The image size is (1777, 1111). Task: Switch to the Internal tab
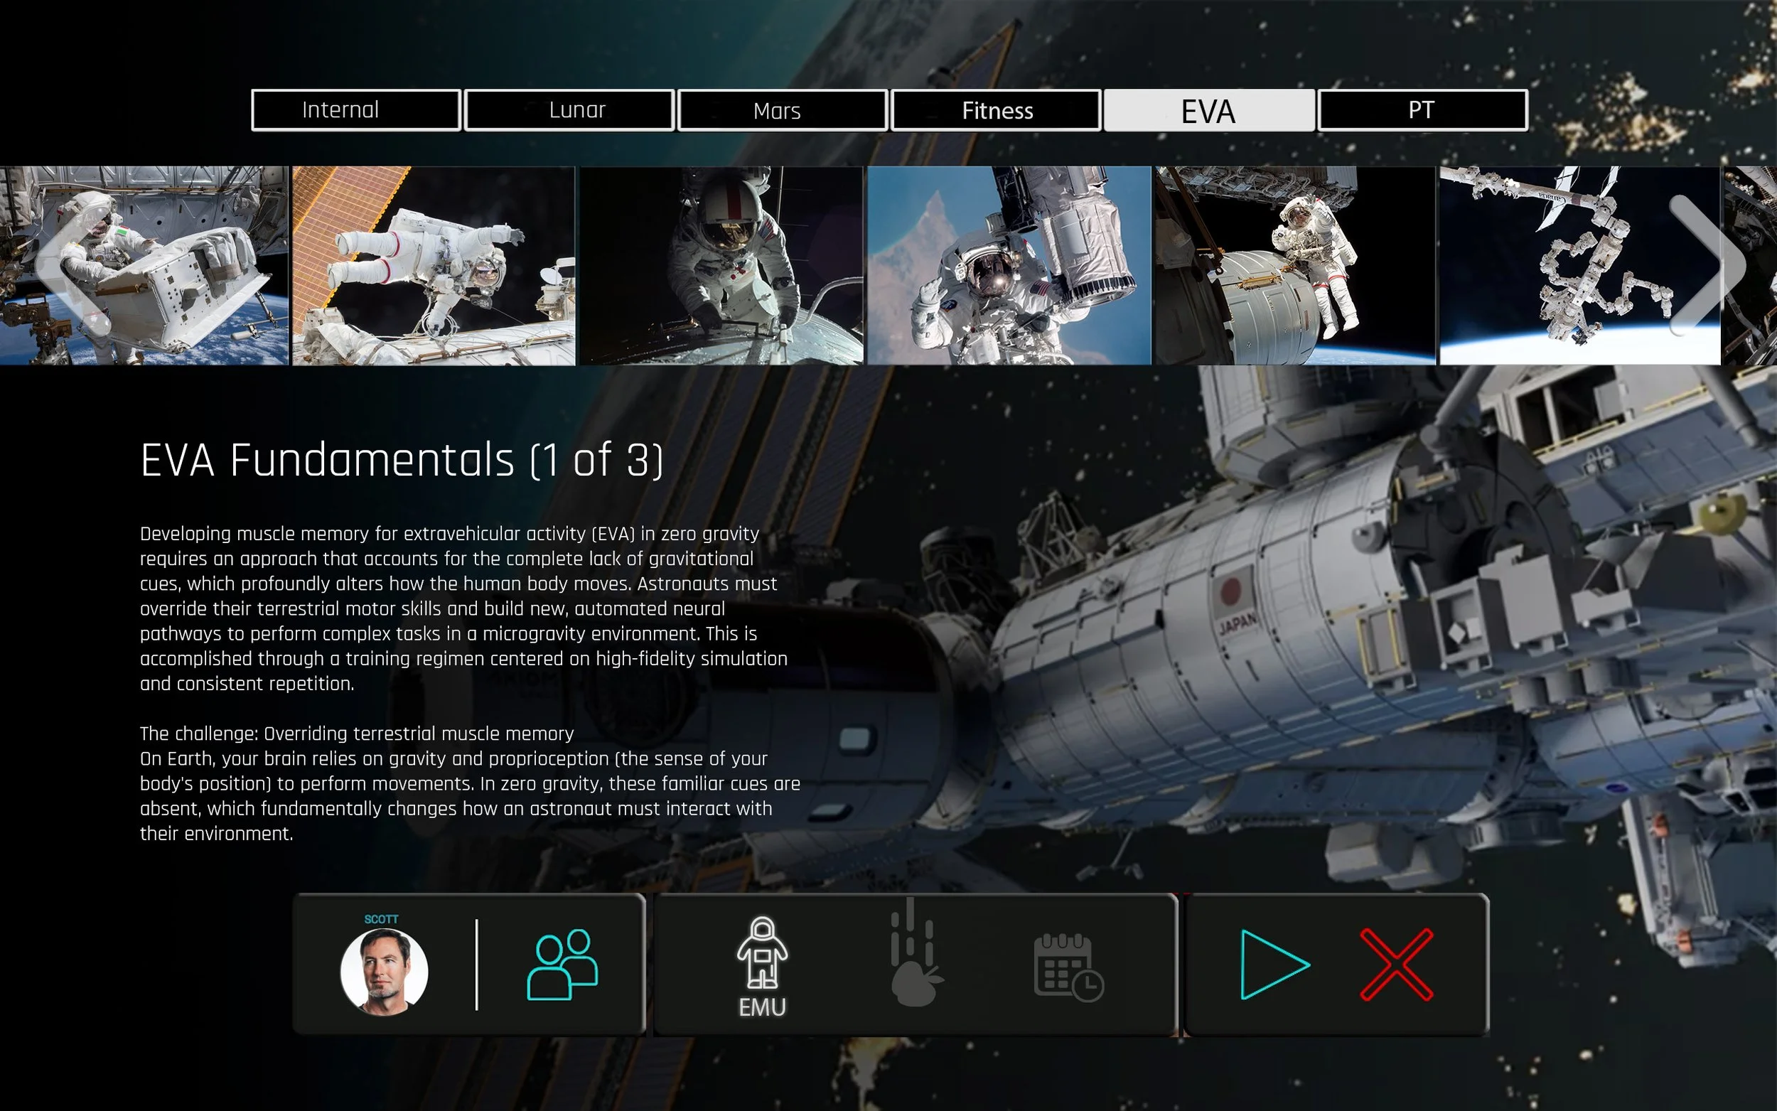coord(355,110)
